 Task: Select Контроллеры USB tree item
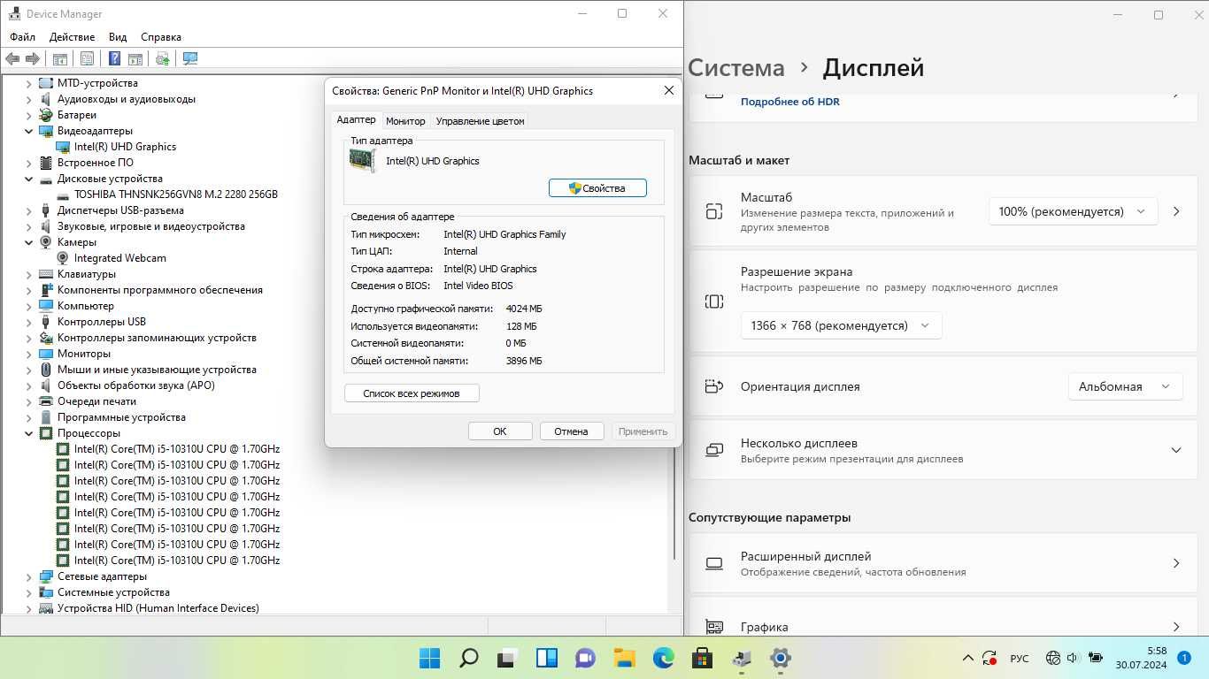(x=102, y=322)
